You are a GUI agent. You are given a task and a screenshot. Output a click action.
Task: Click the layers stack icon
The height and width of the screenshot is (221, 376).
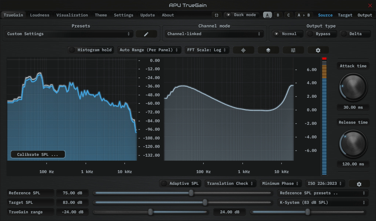pos(268,50)
